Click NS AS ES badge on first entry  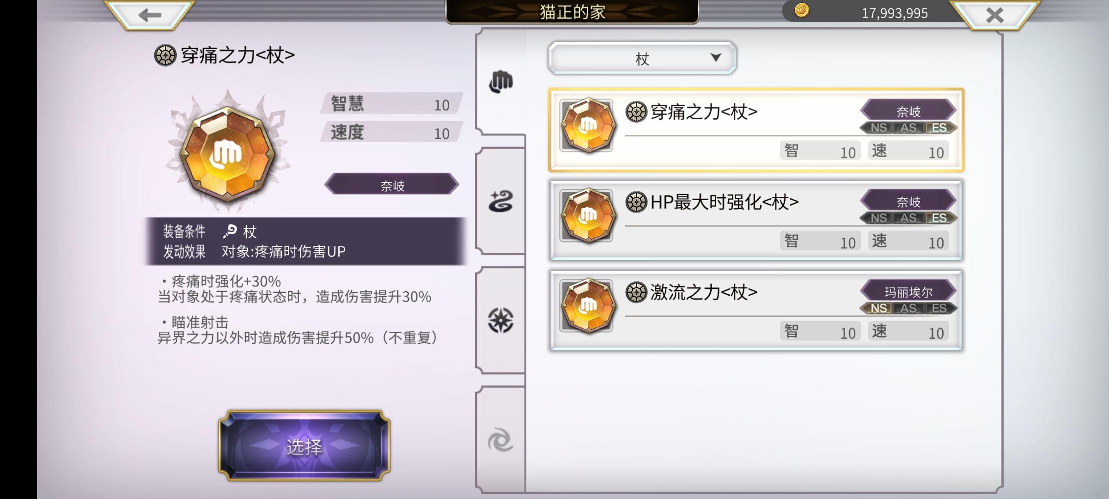[x=908, y=128]
